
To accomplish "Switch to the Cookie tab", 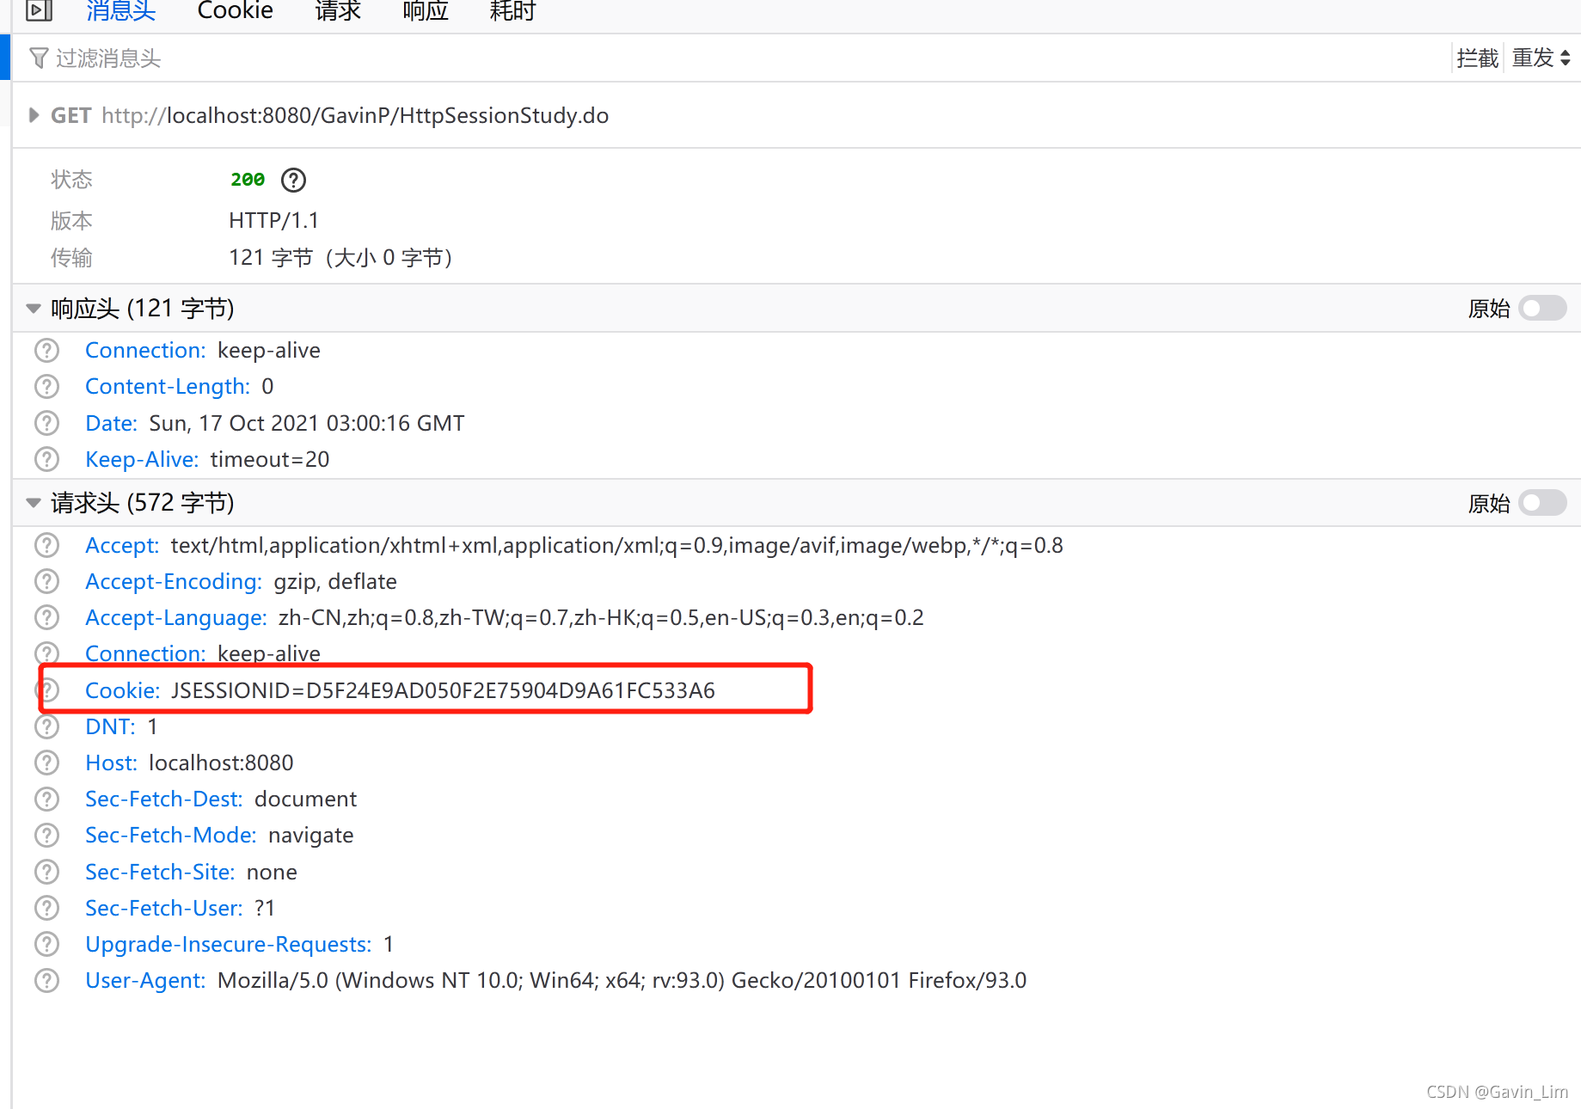I will coord(235,10).
